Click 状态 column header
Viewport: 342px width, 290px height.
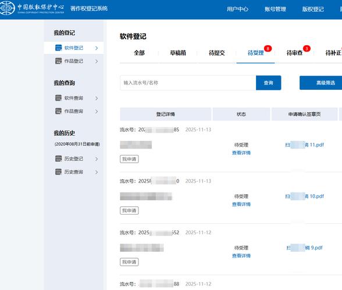tap(241, 114)
